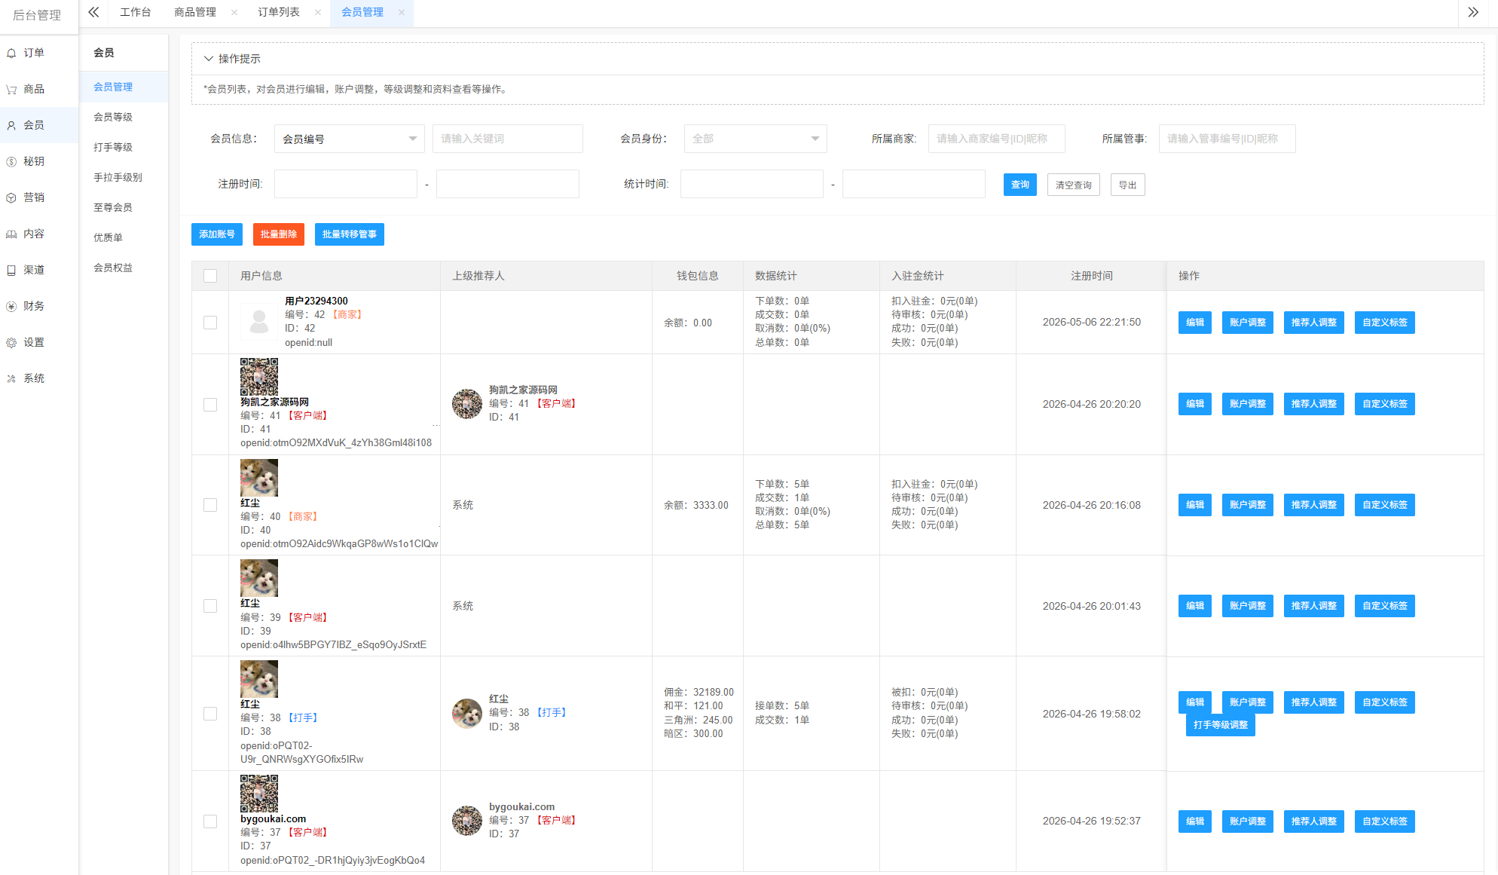Screen dimensions: 1498x875
Task: Collapse sidebar with double left chevron
Action: (x=93, y=12)
